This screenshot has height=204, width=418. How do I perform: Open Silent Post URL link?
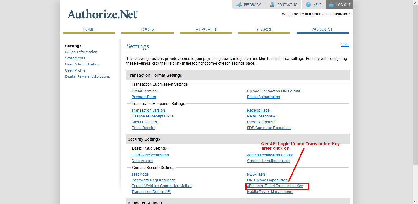tap(145, 122)
